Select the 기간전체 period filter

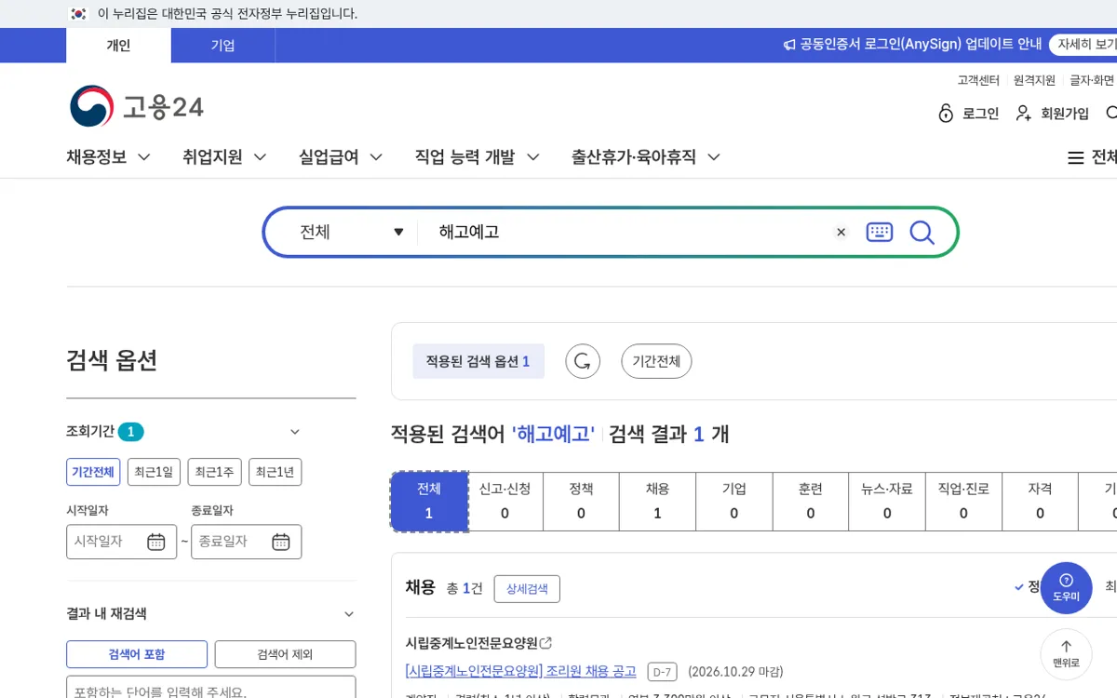[x=93, y=472]
